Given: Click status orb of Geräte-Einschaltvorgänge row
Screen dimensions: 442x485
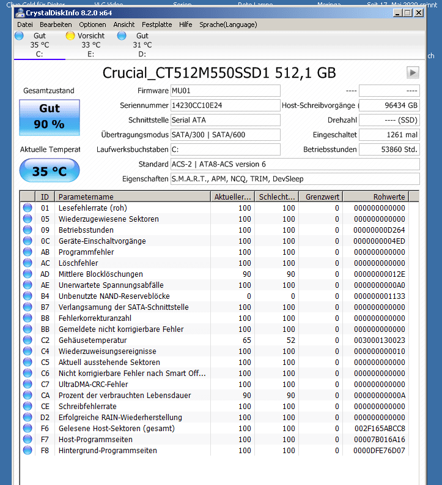Looking at the screenshot, I should pos(28,241).
